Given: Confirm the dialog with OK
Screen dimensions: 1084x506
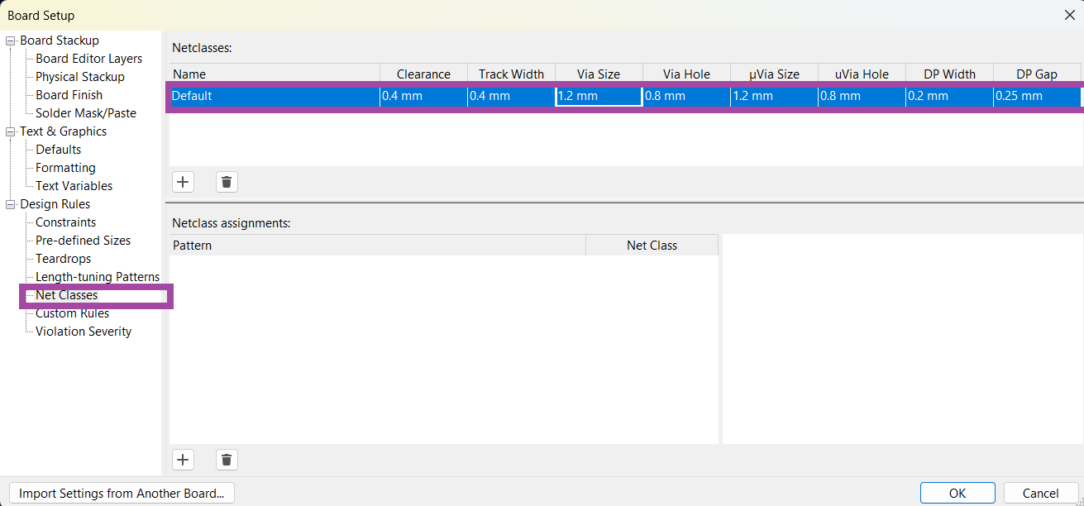Looking at the screenshot, I should (x=957, y=494).
